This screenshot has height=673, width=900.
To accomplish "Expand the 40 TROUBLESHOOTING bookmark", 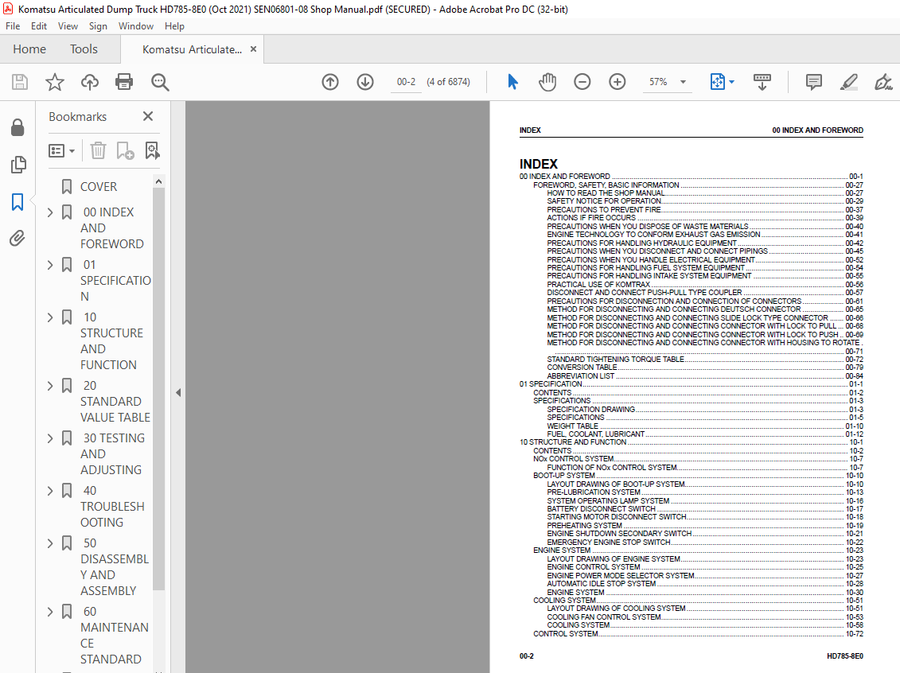I will coord(50,491).
